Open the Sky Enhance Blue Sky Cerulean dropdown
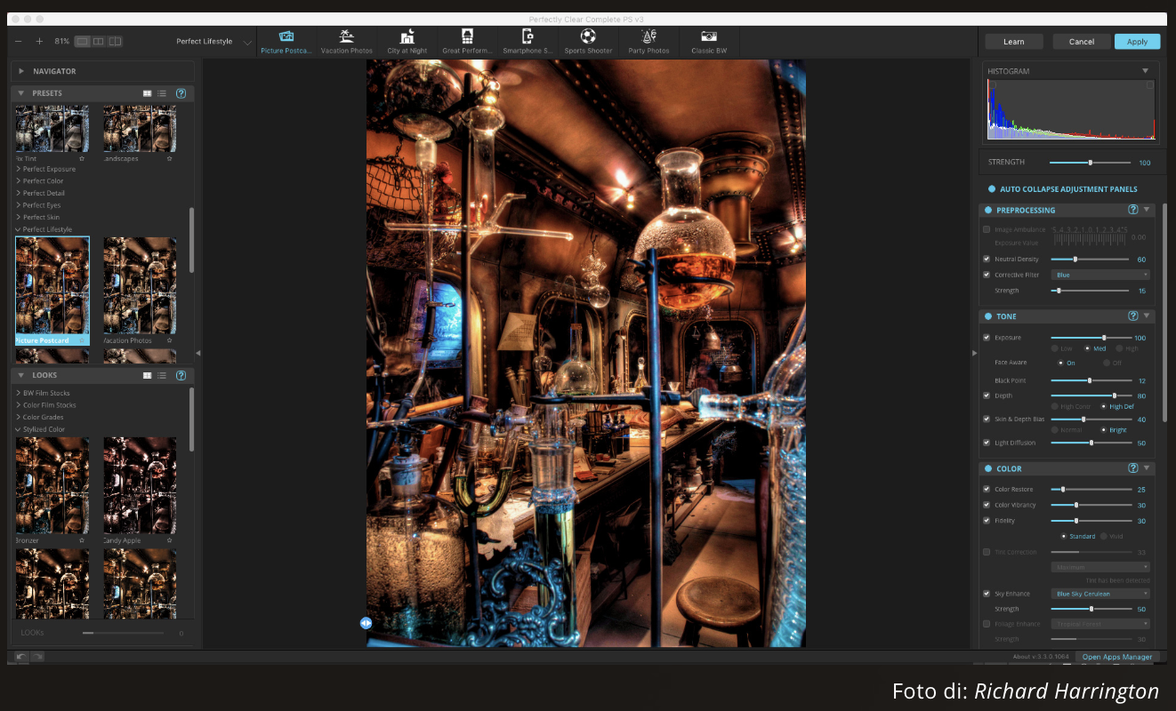Image resolution: width=1176 pixels, height=711 pixels. 1100,594
